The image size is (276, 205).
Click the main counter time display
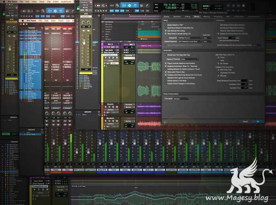pos(170,5)
